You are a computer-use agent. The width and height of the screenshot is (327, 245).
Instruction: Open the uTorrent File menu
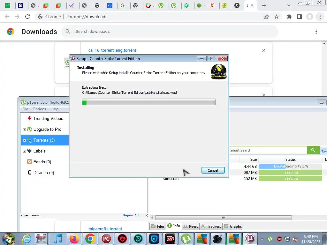pyautogui.click(x=25, y=109)
